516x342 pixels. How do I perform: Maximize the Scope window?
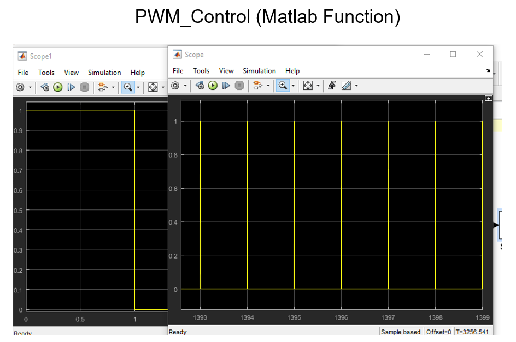click(x=453, y=54)
